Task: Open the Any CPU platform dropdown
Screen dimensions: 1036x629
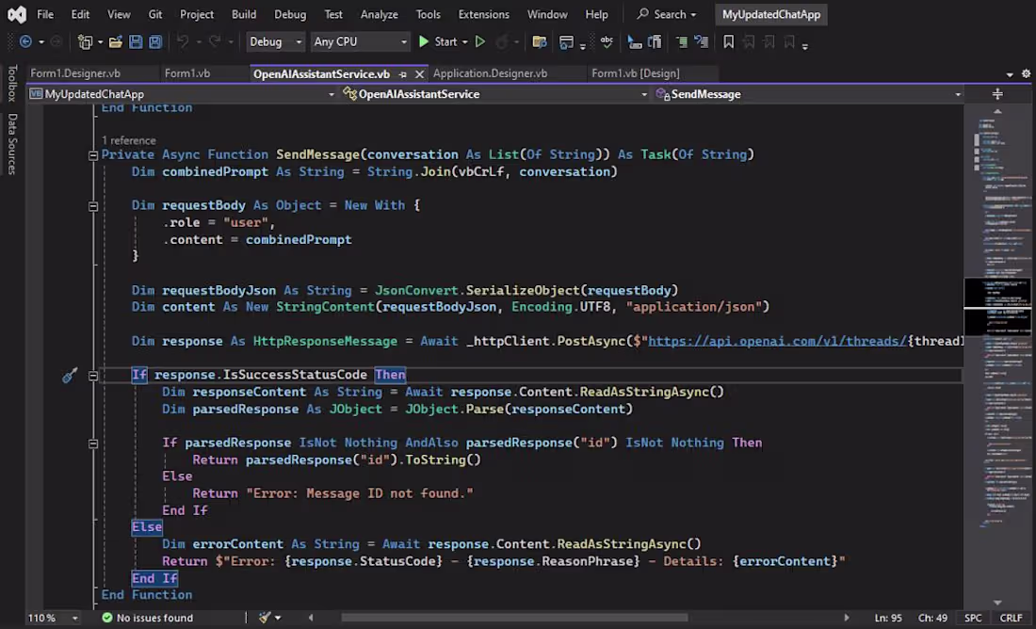Action: pos(360,41)
